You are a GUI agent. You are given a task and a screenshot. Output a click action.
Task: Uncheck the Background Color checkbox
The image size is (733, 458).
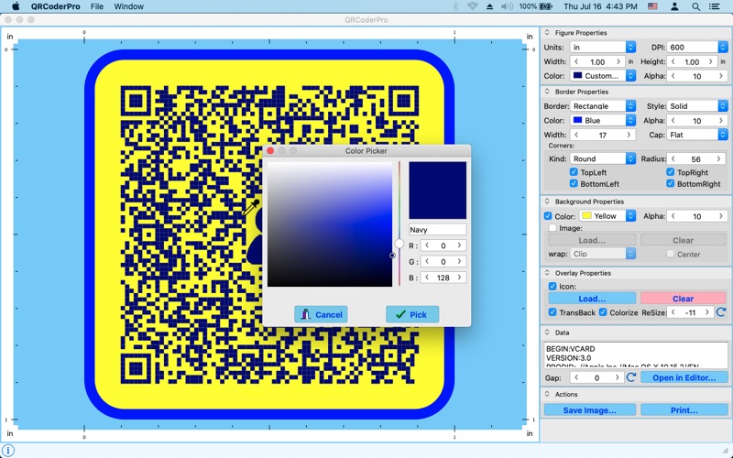pos(548,216)
